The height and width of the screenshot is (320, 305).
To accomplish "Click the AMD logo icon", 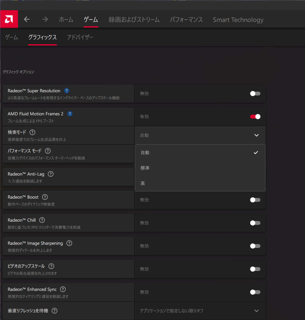I will tap(9, 19).
